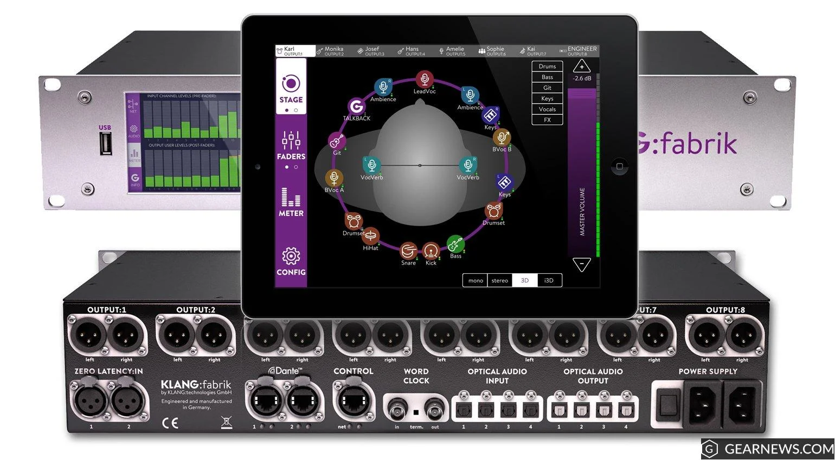The width and height of the screenshot is (835, 460).
Task: Select the HiHat cymbal icon
Action: [x=371, y=236]
